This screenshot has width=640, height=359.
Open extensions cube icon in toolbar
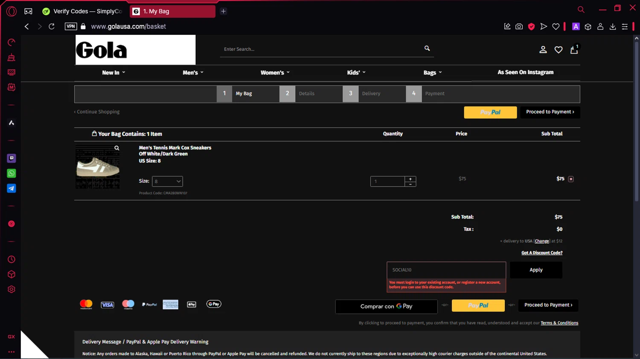tap(588, 27)
